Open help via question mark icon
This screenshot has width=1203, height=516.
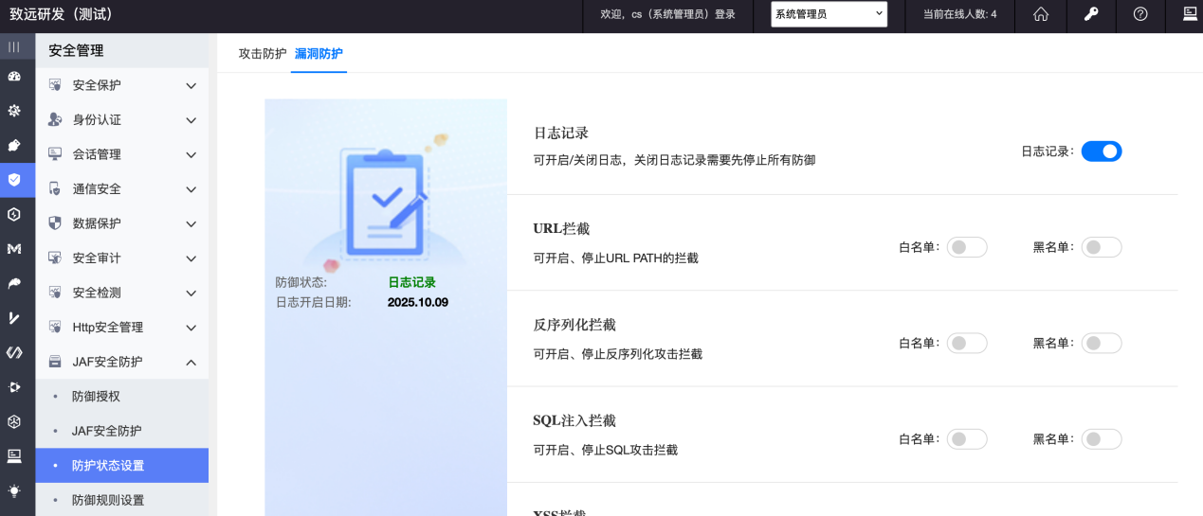(1140, 14)
